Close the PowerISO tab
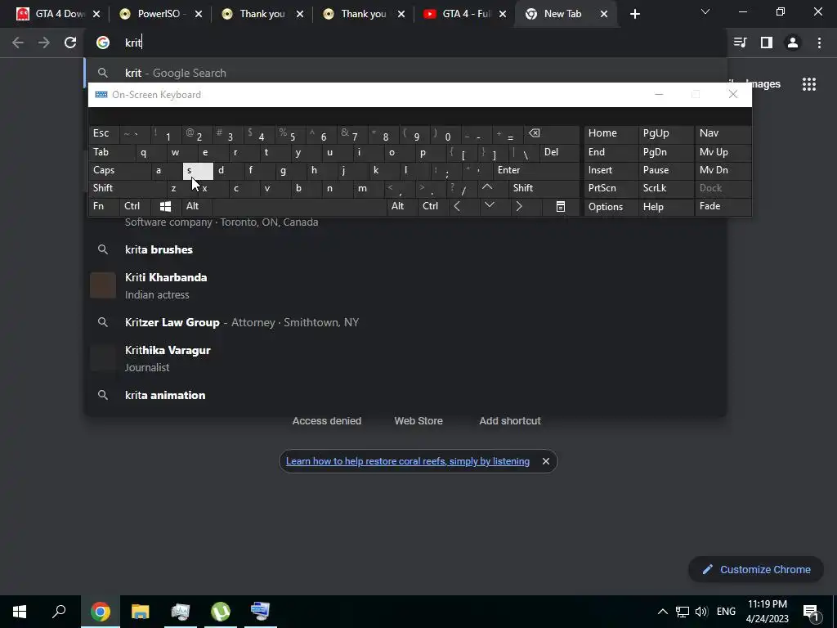 click(199, 15)
